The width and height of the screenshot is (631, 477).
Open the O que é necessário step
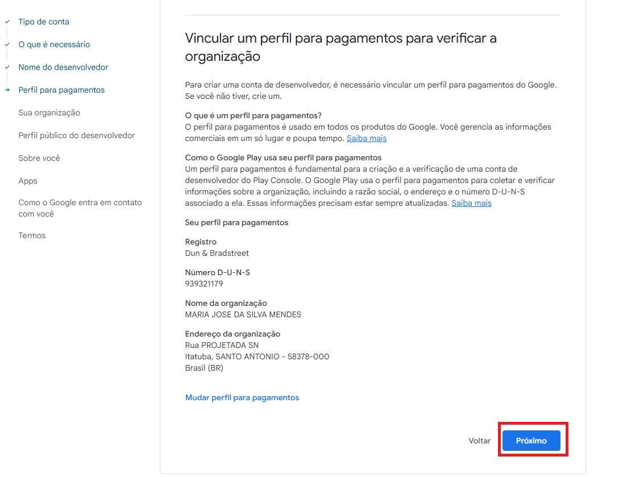click(x=54, y=44)
